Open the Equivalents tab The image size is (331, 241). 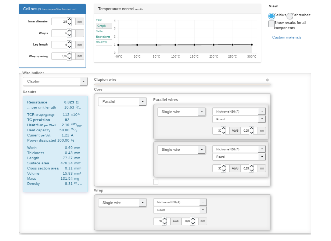(103, 37)
